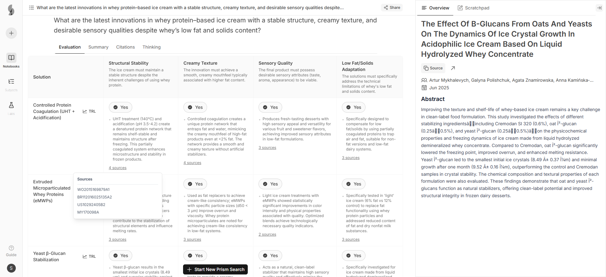
Task: Click the Share button
Action: coord(392,8)
